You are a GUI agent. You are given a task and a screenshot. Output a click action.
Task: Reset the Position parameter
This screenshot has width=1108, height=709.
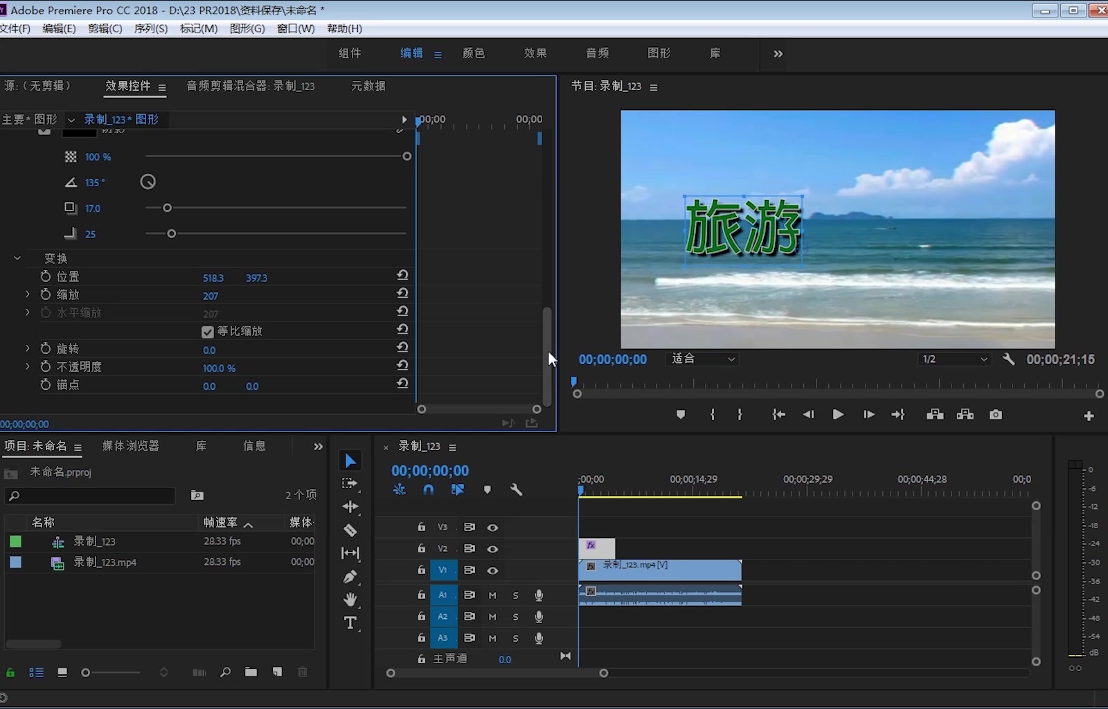[402, 276]
